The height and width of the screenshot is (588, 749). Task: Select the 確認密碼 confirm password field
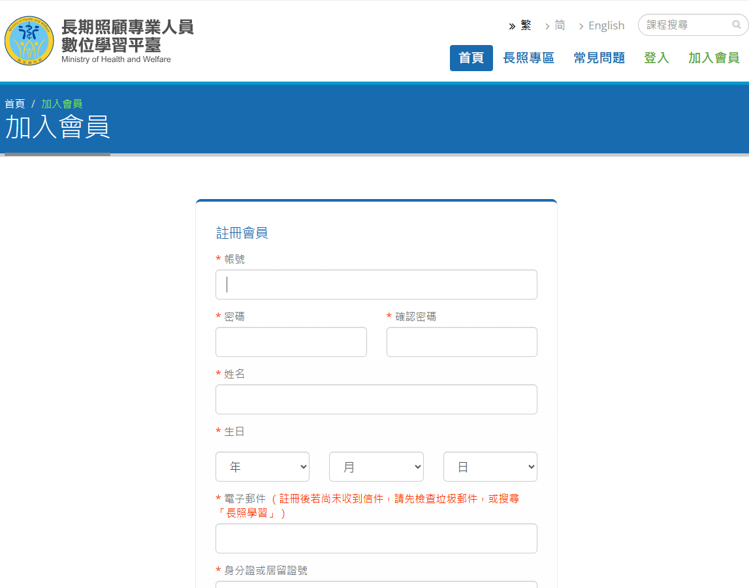coord(462,342)
